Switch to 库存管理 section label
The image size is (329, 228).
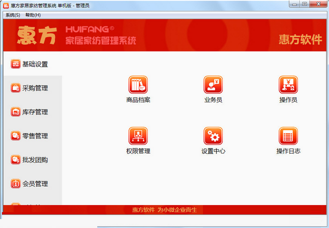[35, 112]
